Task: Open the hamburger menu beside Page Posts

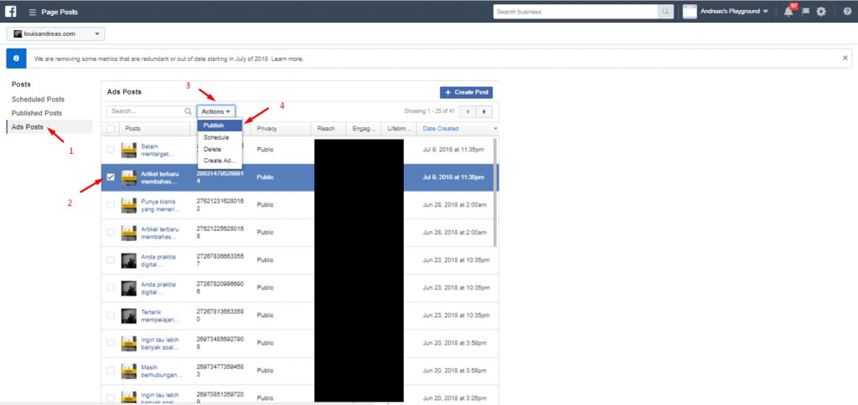Action: (33, 12)
